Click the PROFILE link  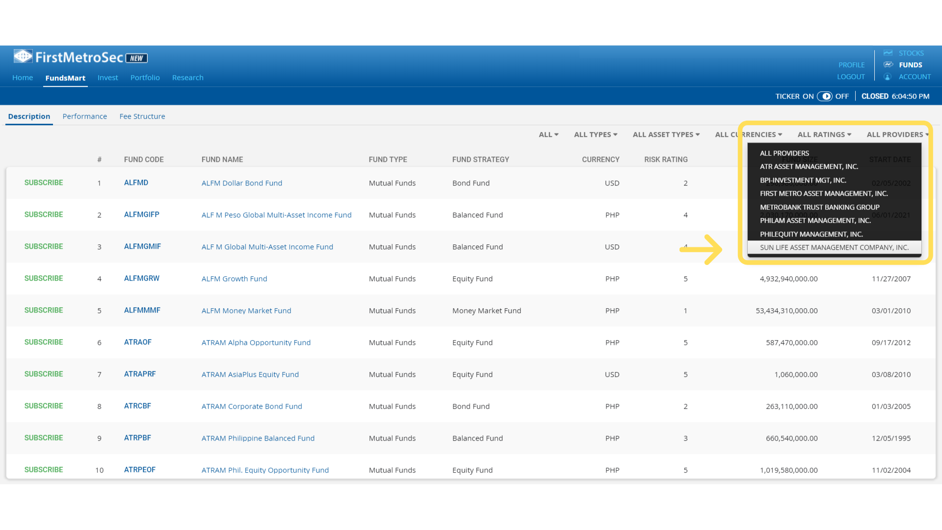pos(851,65)
